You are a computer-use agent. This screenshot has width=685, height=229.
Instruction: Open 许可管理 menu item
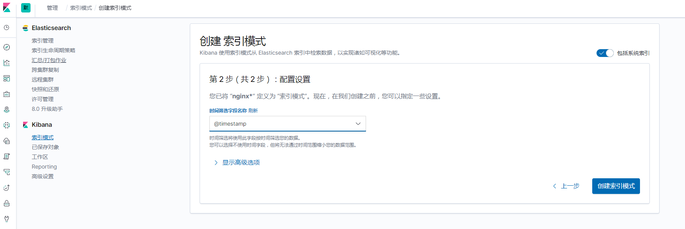pos(43,99)
